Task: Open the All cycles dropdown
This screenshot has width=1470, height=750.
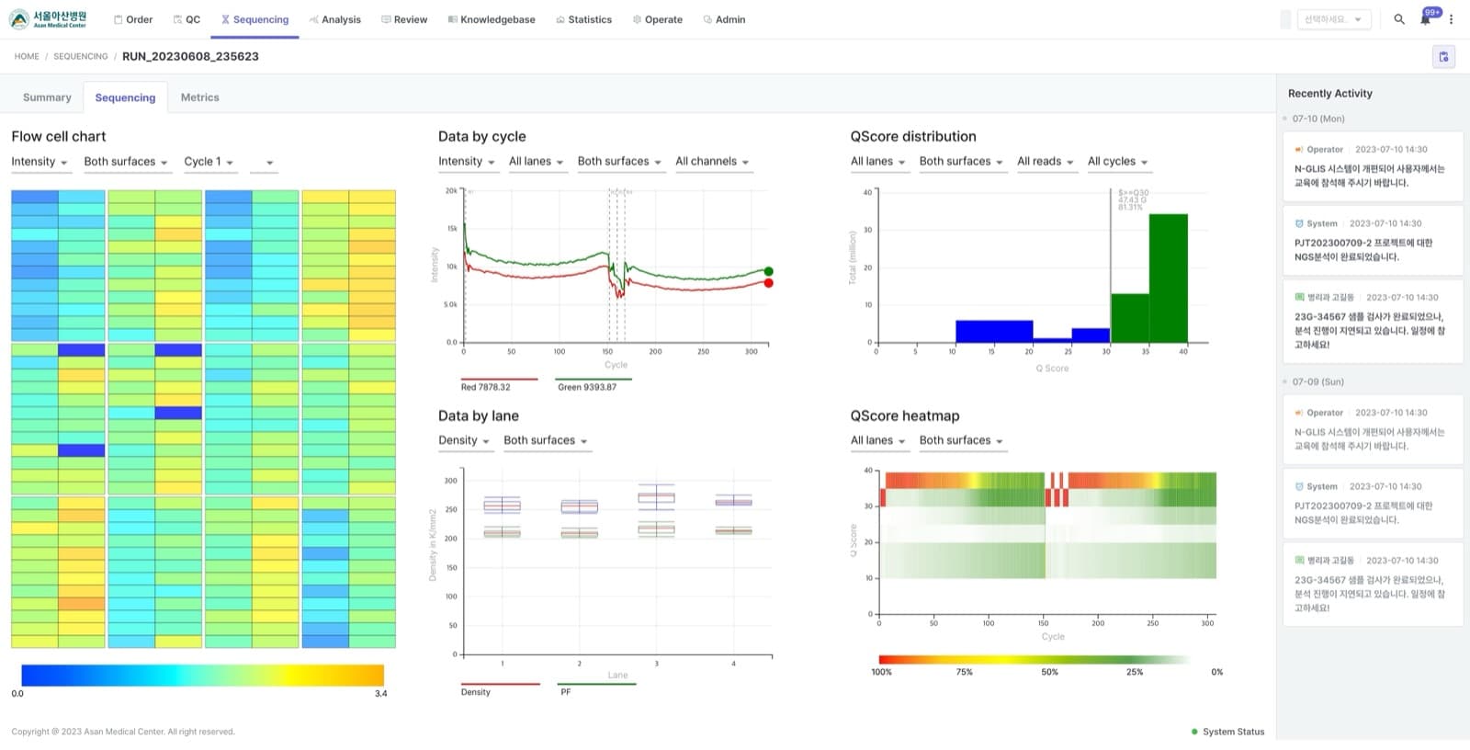Action: 1118,162
